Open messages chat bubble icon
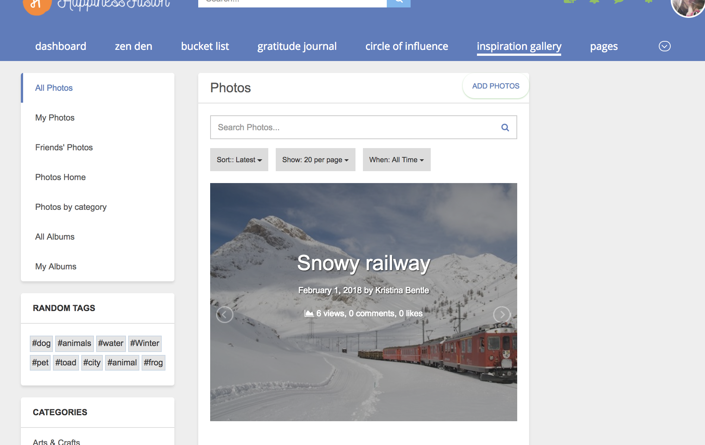 pos(619,2)
